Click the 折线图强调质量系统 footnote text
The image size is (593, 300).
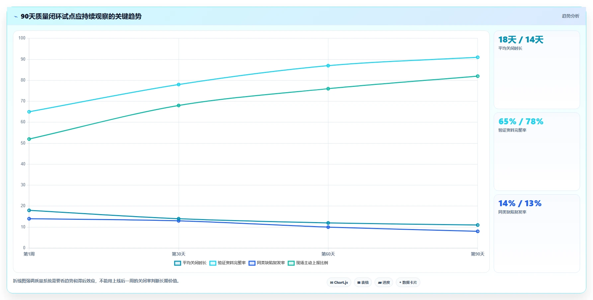pyautogui.click(x=97, y=281)
